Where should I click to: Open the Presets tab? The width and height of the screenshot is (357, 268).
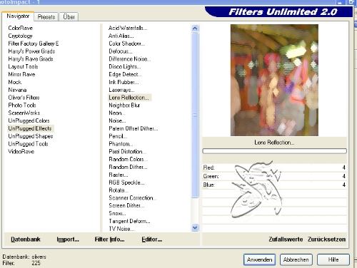[x=46, y=17]
